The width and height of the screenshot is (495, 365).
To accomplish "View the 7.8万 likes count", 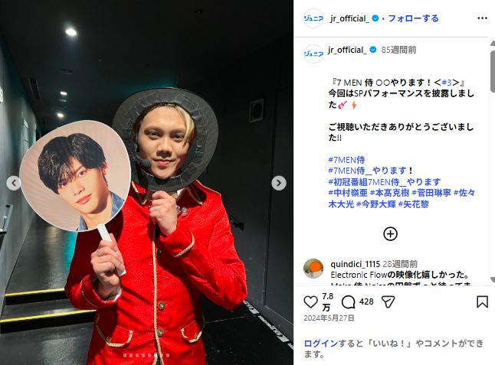I will click(x=328, y=301).
